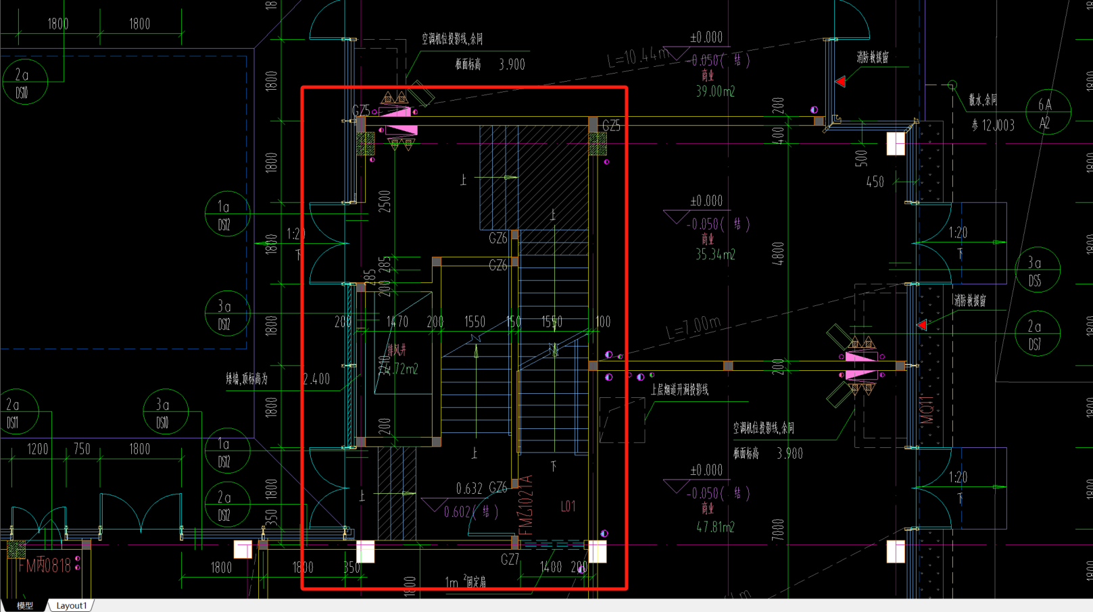This screenshot has width=1093, height=612.
Task: Click the 0.632 elevation text
Action: pos(469,488)
